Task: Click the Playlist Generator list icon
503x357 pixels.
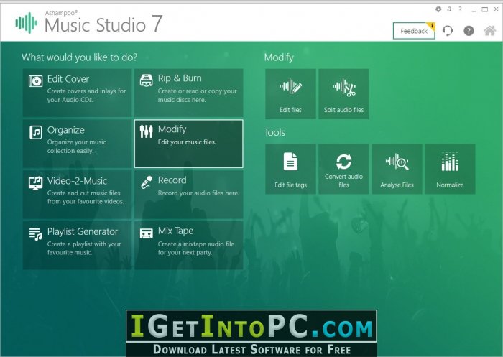Action: click(x=36, y=234)
